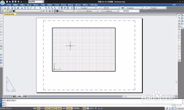Screen dimensions: 184x110
Task: Create a new drawing from the standard toolbar
Action: (2, 8)
